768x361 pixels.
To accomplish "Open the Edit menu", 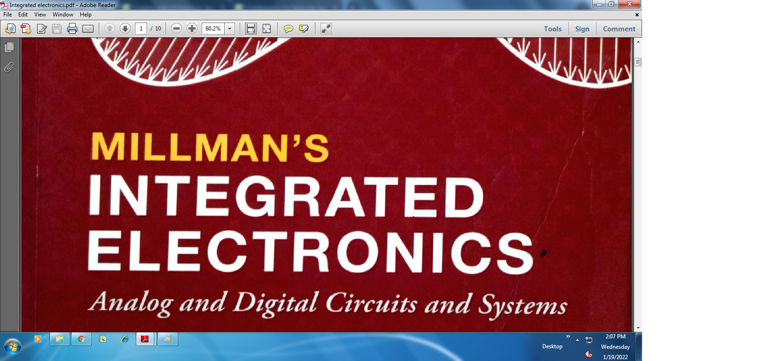I will pyautogui.click(x=23, y=15).
